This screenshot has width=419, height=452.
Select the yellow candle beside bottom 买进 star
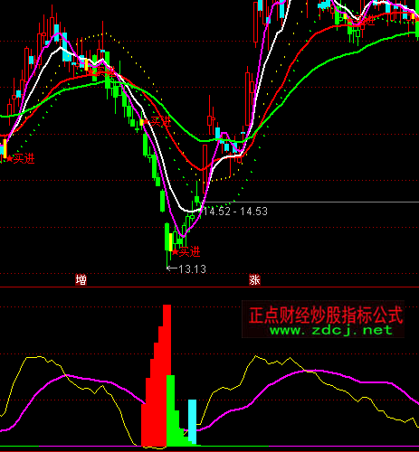171,242
